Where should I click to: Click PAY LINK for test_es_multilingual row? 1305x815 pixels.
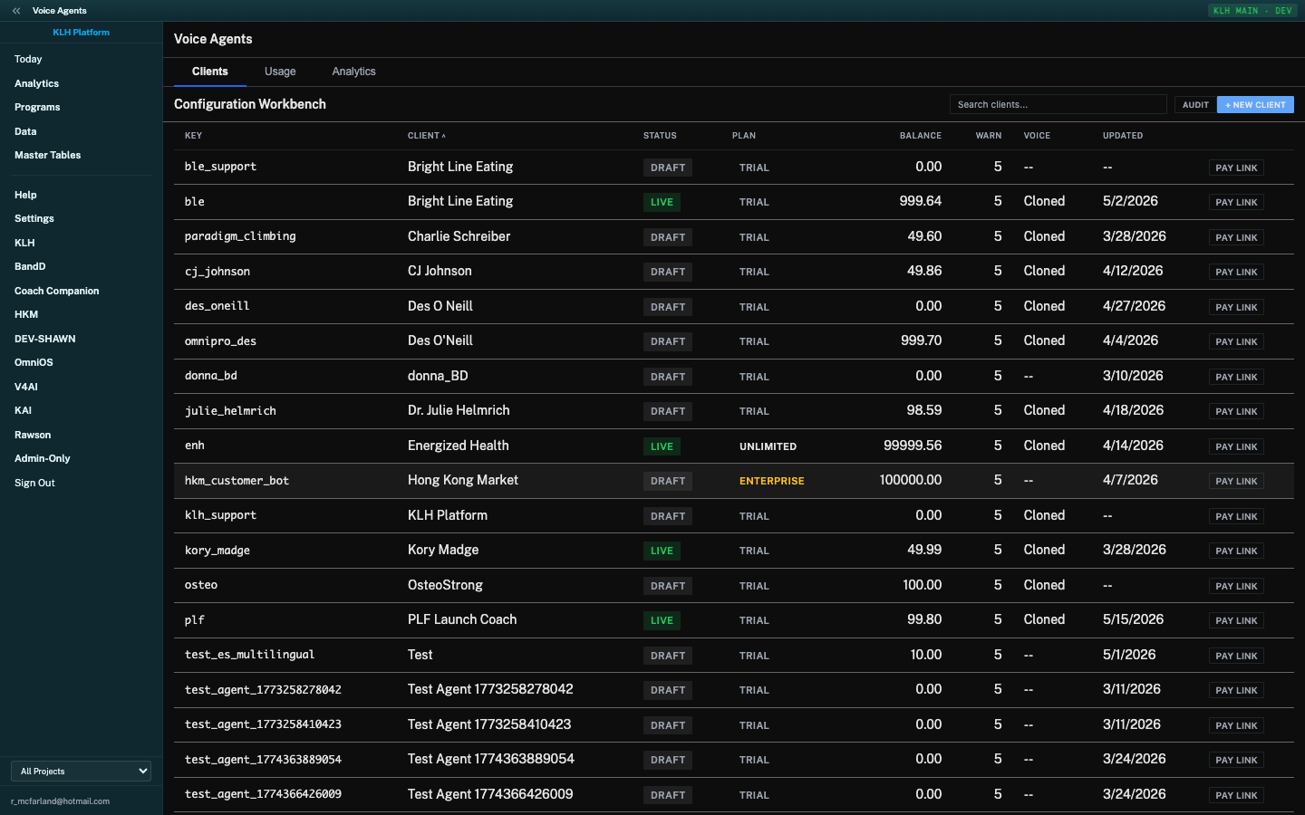pyautogui.click(x=1236, y=656)
